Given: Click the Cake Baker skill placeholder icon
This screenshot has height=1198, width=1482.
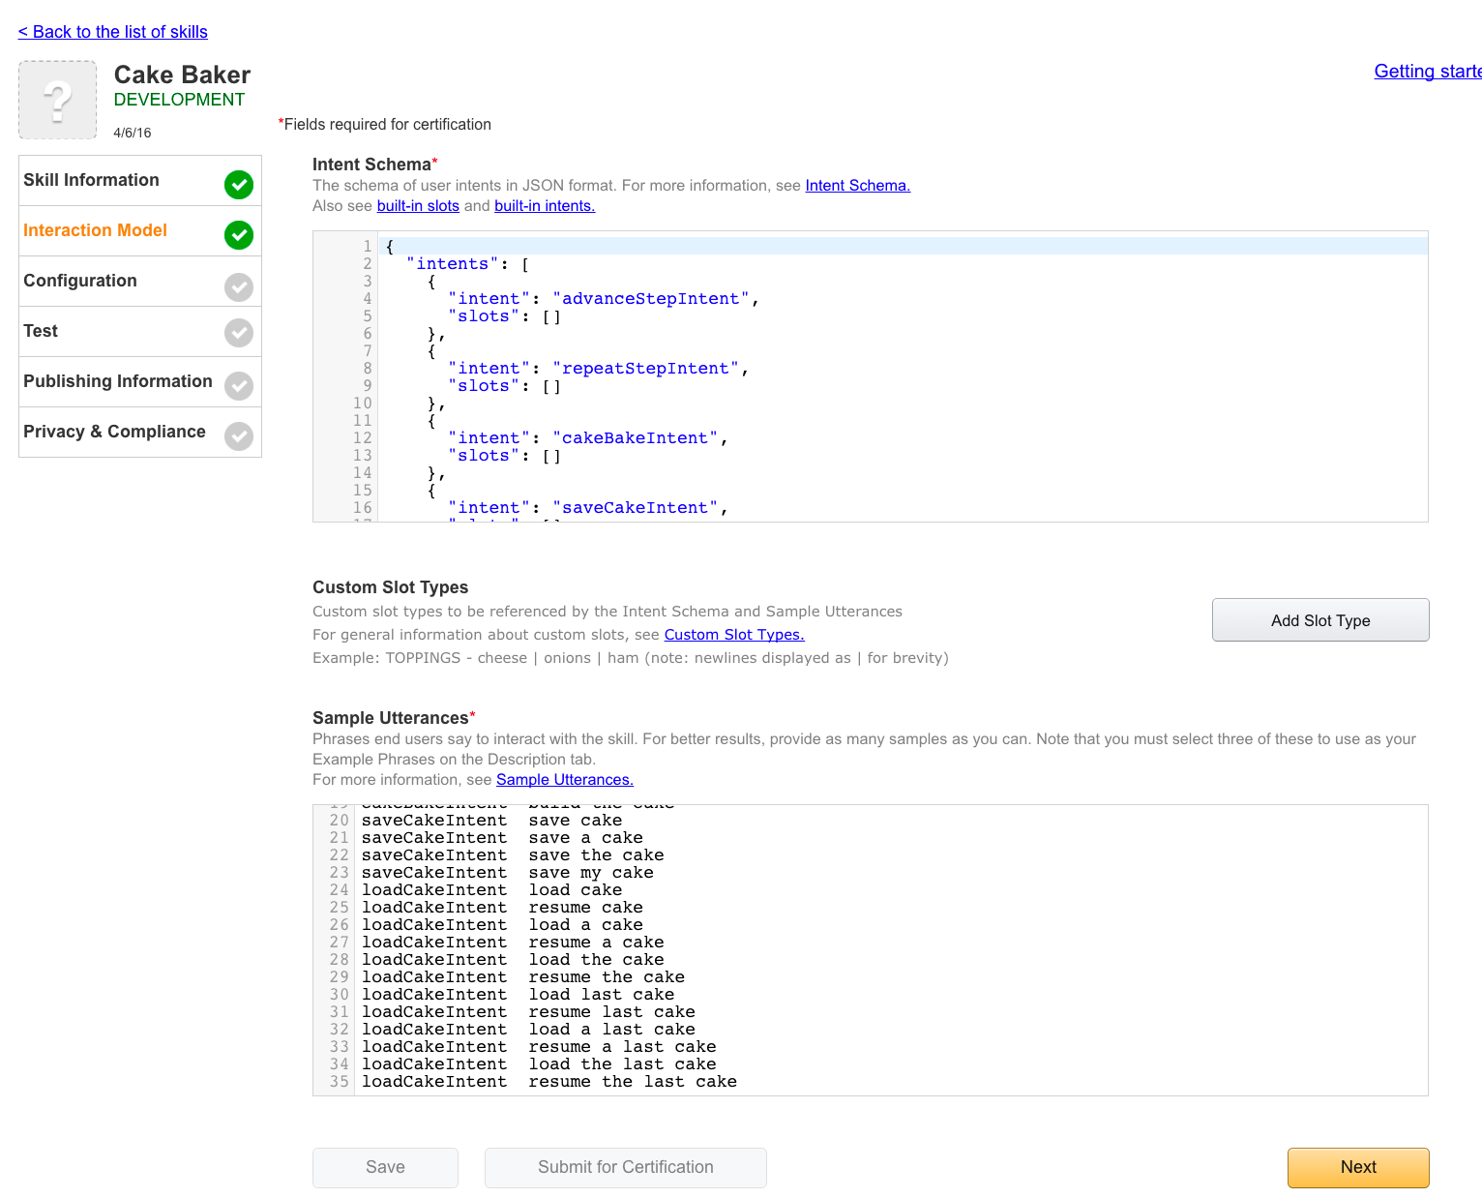Looking at the screenshot, I should coord(58,100).
